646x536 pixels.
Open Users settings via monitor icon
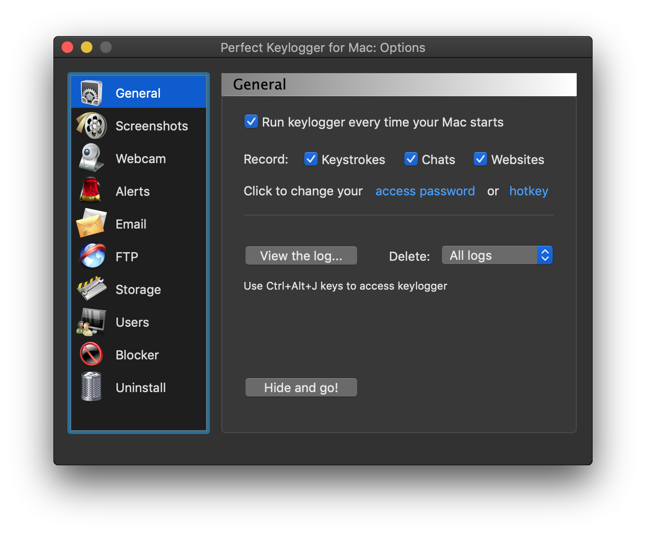tap(91, 322)
